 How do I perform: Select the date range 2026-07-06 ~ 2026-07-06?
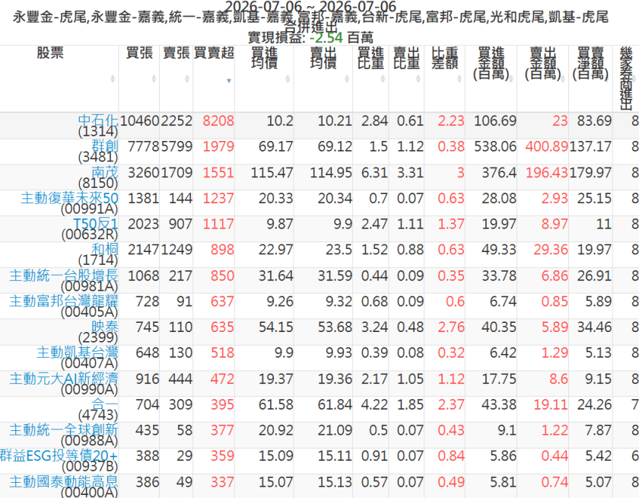point(310,6)
